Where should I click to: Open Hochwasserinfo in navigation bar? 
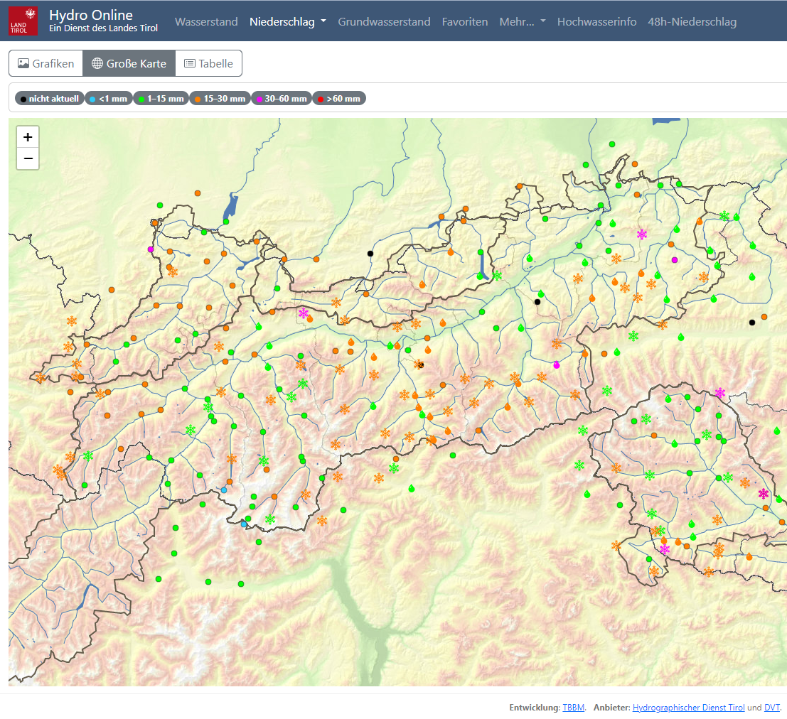tap(596, 22)
